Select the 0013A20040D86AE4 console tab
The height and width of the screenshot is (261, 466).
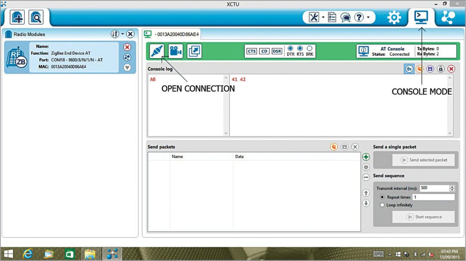point(173,34)
